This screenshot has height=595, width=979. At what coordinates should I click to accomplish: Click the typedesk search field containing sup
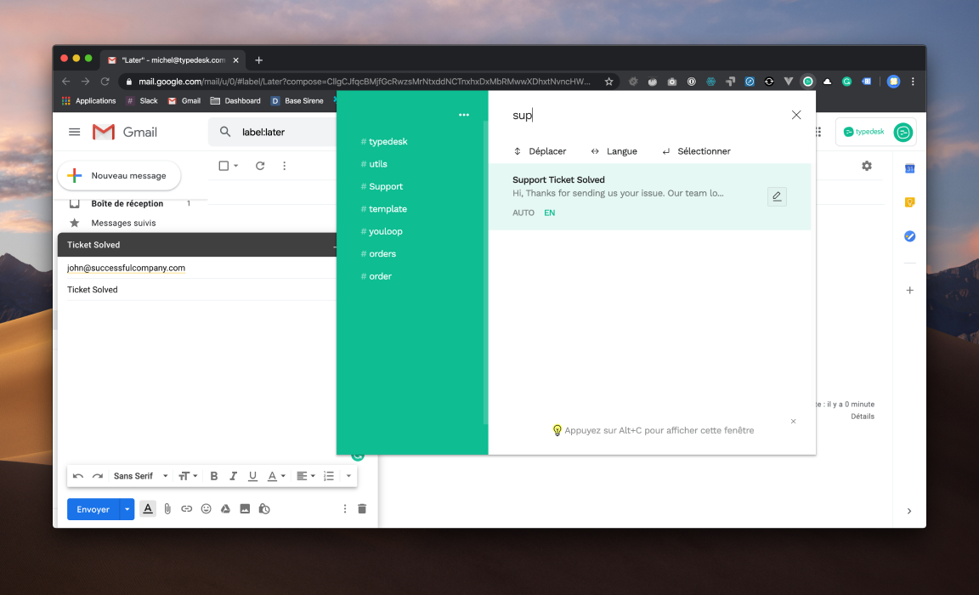tap(643, 115)
